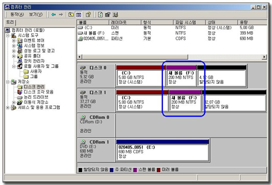Click the Back arrow toolbar icon
This screenshot has height=185, width=272.
point(54,14)
